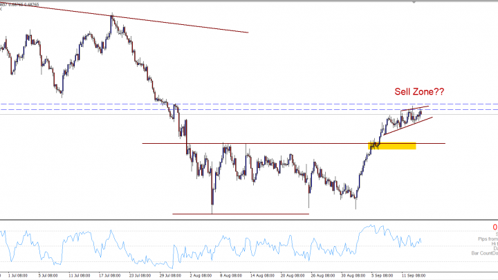Click the chart shift triangle marker at top

click(x=414, y=3)
